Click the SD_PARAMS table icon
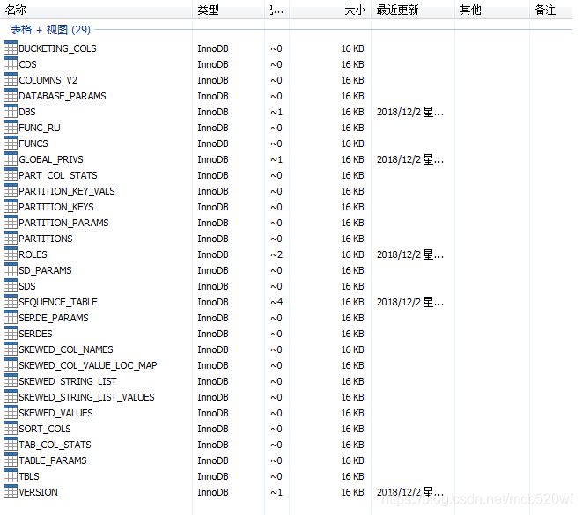This screenshot has width=582, height=515. click(11, 269)
